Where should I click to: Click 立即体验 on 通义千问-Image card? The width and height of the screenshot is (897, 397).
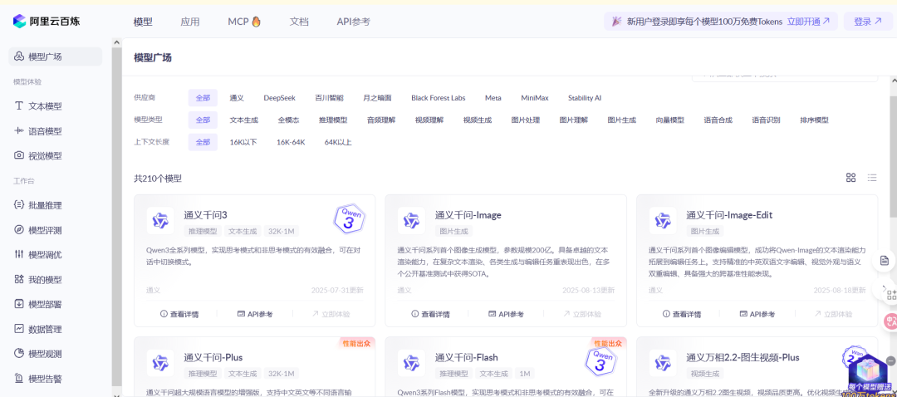[x=582, y=314]
